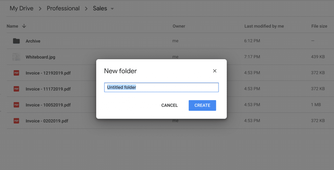Select the Archive folder row name
This screenshot has width=334, height=170.
[33, 41]
